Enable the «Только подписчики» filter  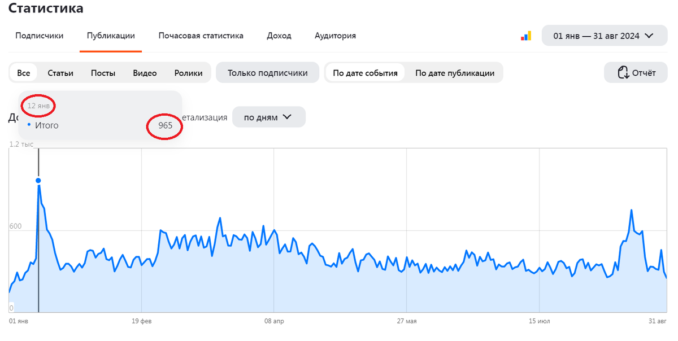click(x=267, y=72)
